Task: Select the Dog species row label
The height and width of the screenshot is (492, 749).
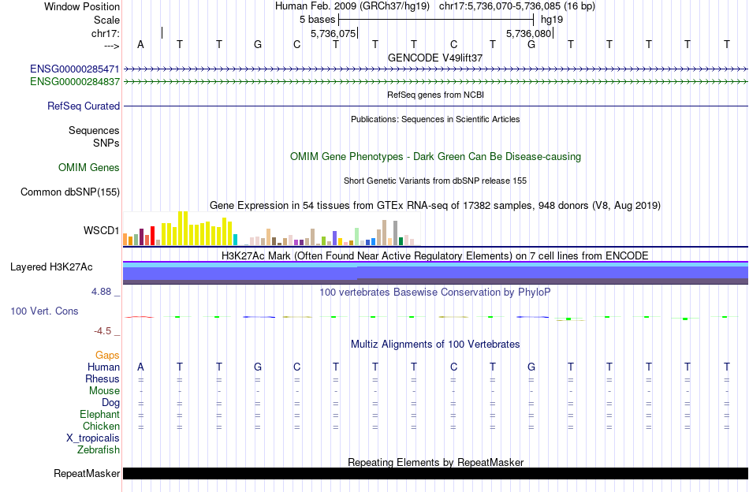Action: (110, 403)
